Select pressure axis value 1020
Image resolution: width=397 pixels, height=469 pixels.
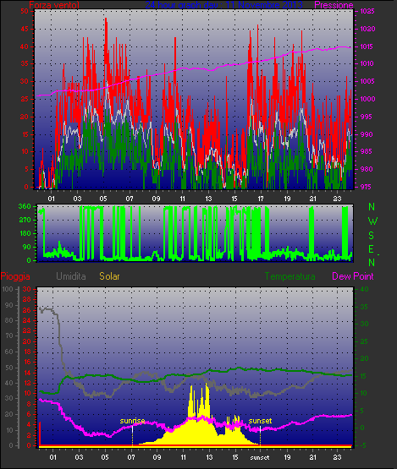(x=367, y=29)
